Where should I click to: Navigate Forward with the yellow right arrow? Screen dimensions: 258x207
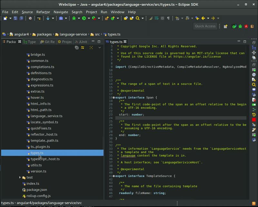click(213, 18)
